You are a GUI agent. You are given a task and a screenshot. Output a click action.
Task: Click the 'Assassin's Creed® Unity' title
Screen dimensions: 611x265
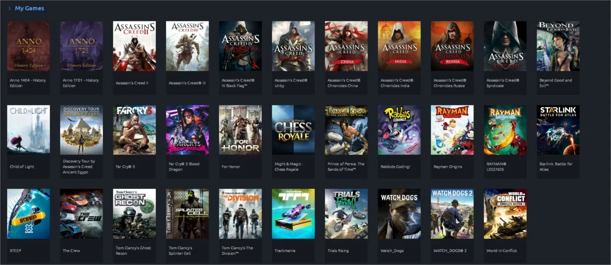tap(291, 83)
